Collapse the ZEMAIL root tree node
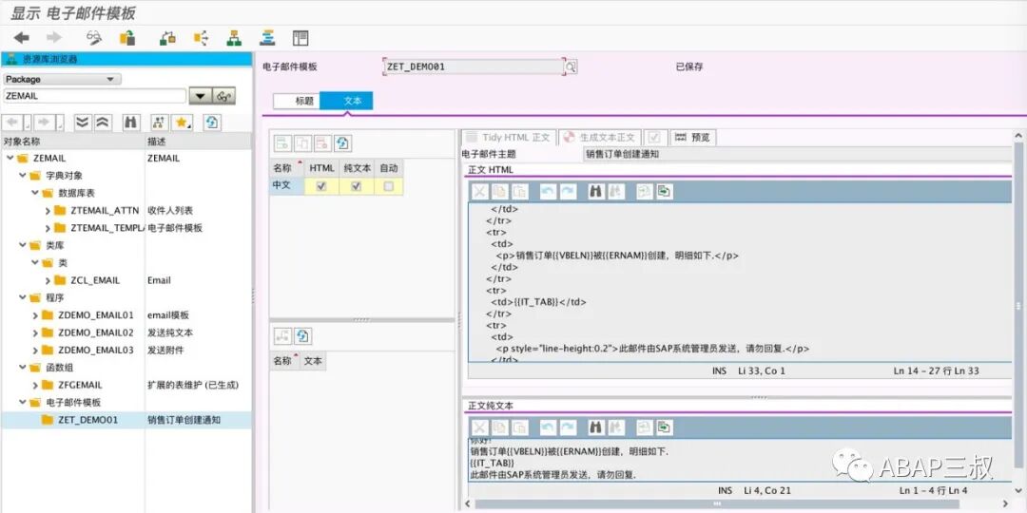 pyautogui.click(x=10, y=159)
